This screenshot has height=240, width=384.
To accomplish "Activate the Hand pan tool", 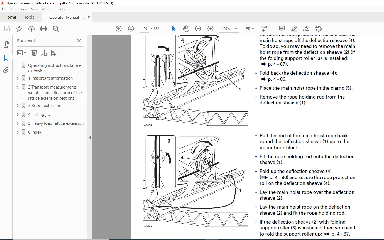I will (186, 29).
